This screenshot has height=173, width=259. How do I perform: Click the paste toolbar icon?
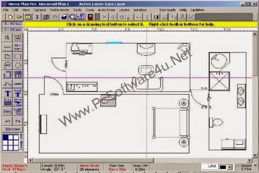(x=55, y=17)
